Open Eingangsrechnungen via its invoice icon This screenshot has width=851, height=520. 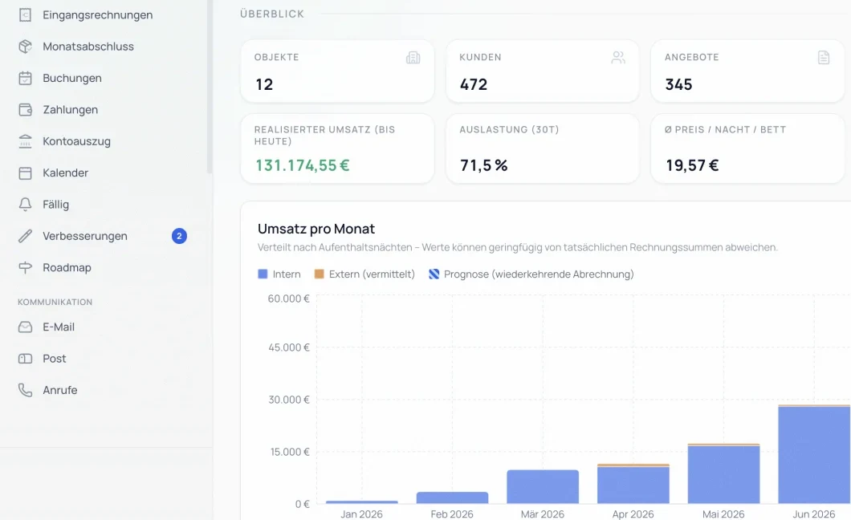click(25, 14)
